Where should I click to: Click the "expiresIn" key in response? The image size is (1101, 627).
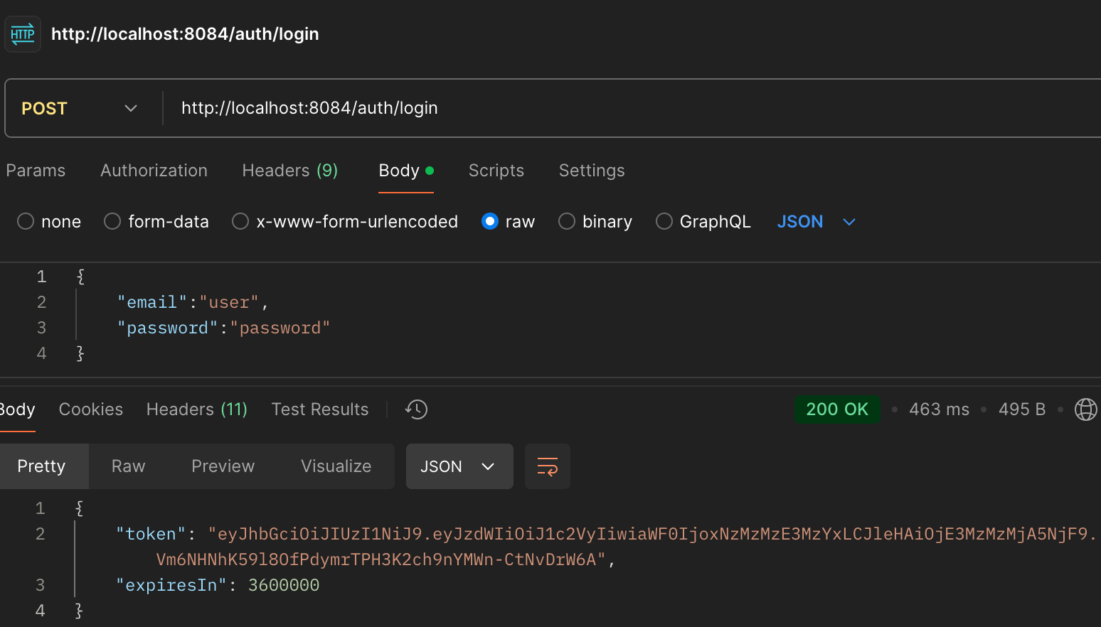coord(171,586)
